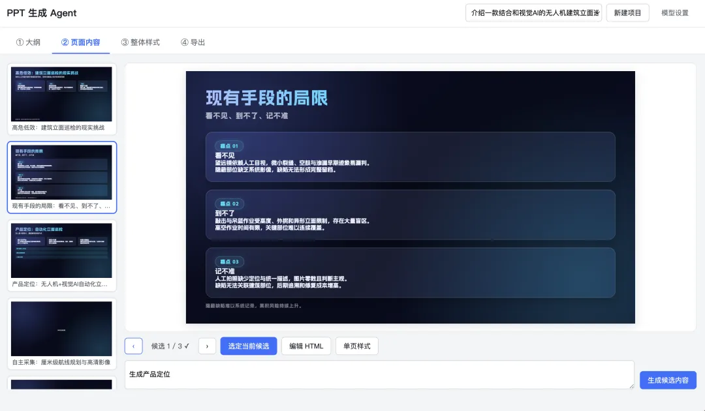Image resolution: width=705 pixels, height=411 pixels.
Task: Focus the project topic input field at top
Action: click(534, 12)
